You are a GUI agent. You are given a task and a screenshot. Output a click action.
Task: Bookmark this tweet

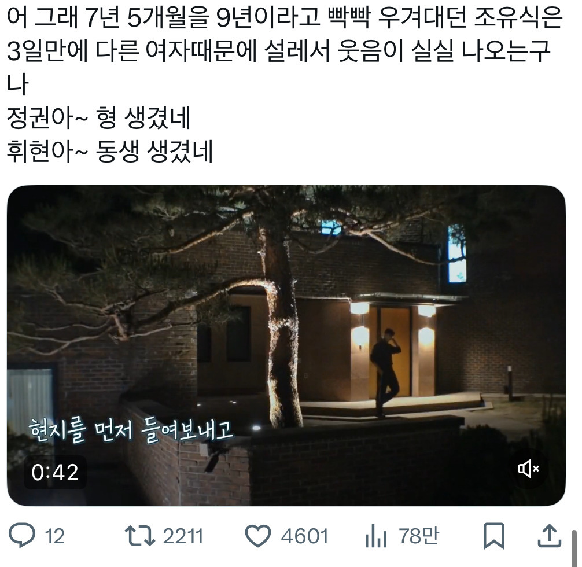pos(494,536)
